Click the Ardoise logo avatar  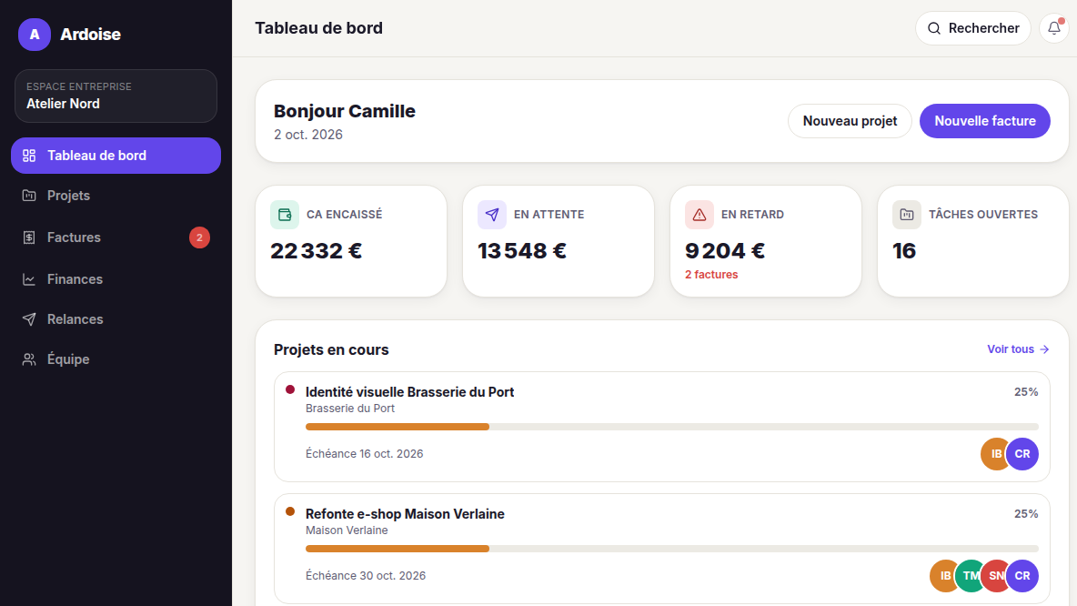(x=35, y=35)
